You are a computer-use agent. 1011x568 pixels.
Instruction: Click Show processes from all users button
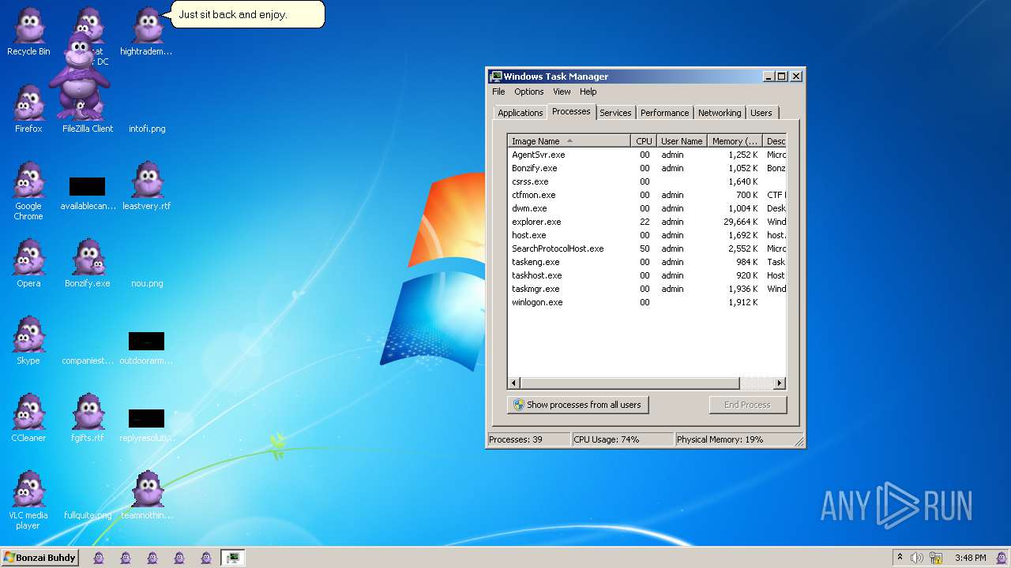coord(577,405)
